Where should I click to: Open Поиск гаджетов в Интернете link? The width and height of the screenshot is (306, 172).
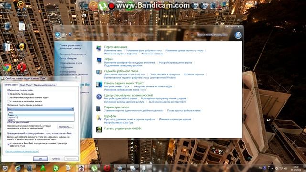[164, 75]
